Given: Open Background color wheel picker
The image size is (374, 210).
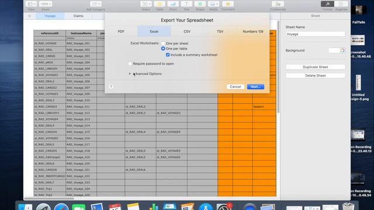Looking at the screenshot, I should point(342,51).
